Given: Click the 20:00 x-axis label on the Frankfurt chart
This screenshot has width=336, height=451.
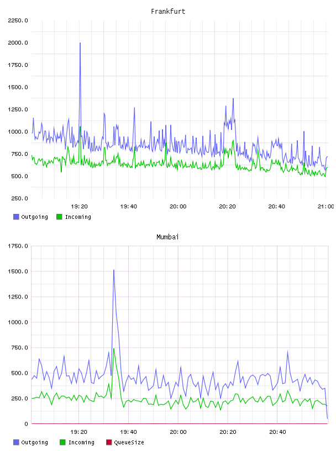Looking at the screenshot, I should tap(178, 206).
